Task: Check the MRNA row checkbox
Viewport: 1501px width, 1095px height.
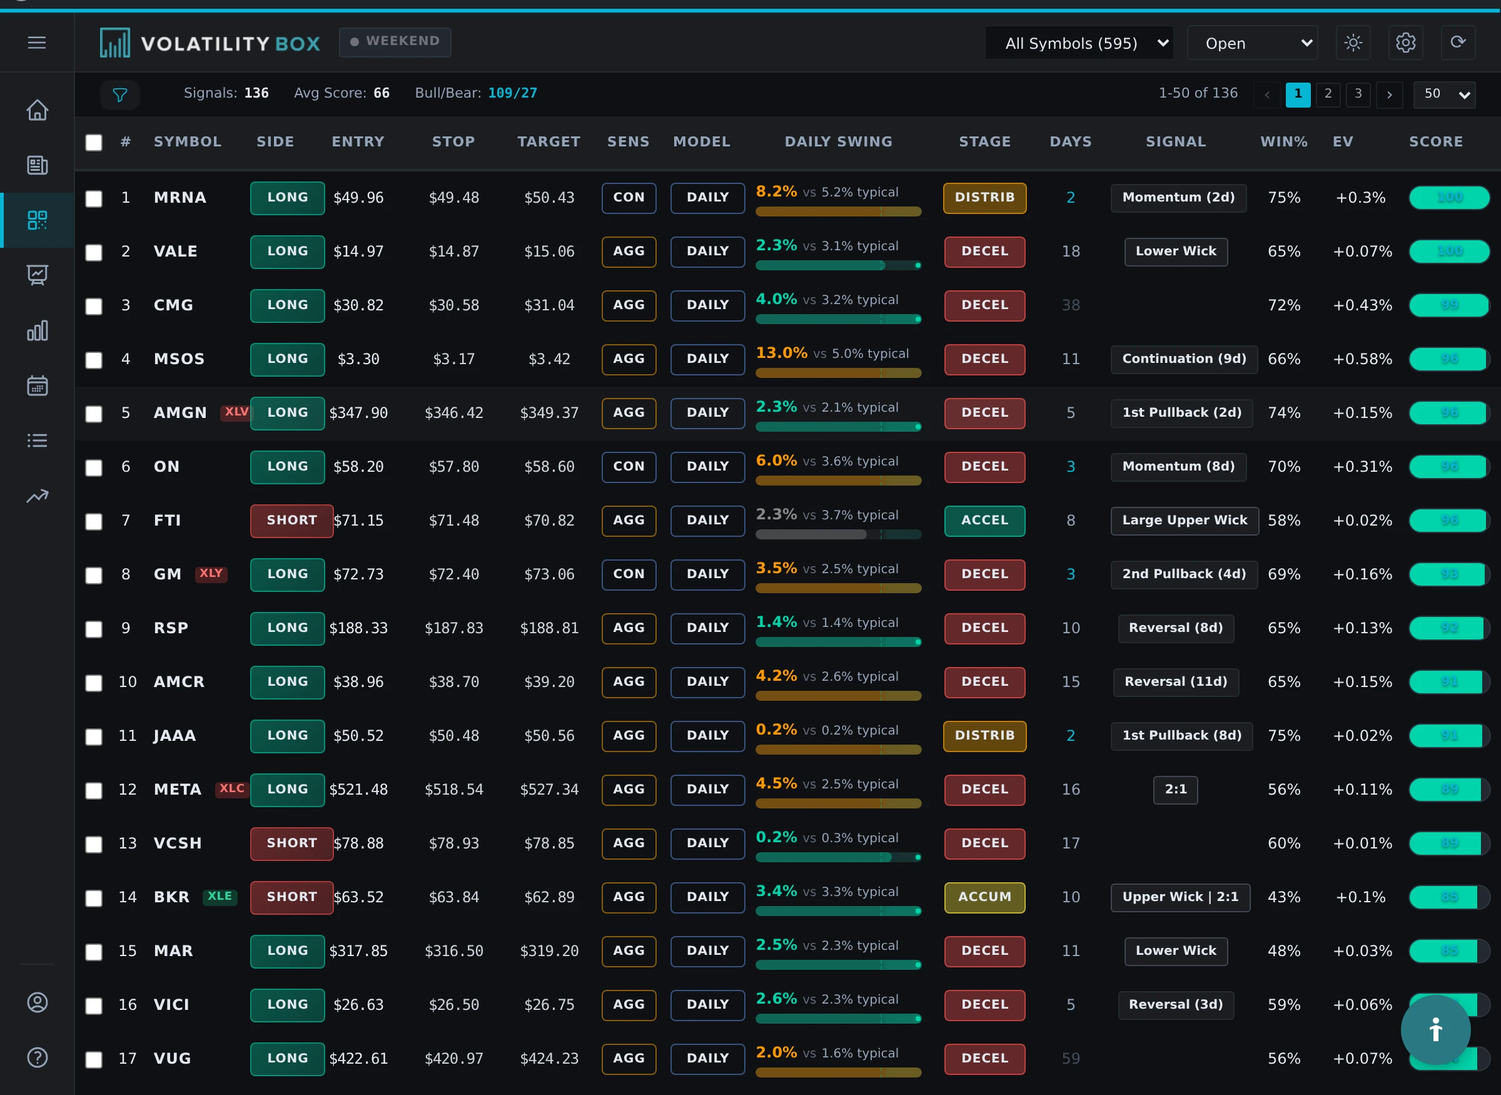Action: pos(94,198)
